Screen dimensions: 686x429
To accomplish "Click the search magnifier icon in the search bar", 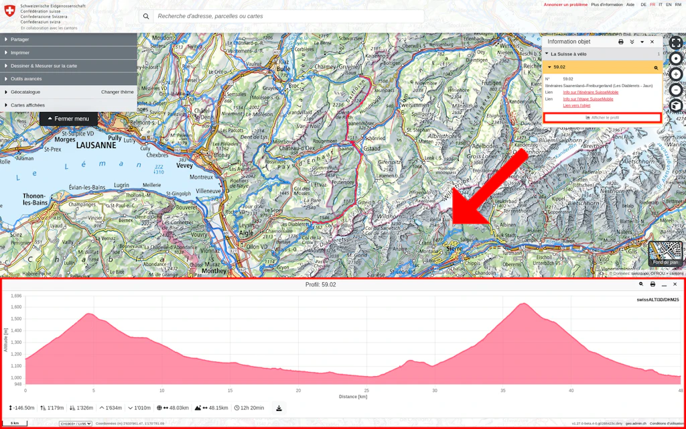I will point(146,16).
